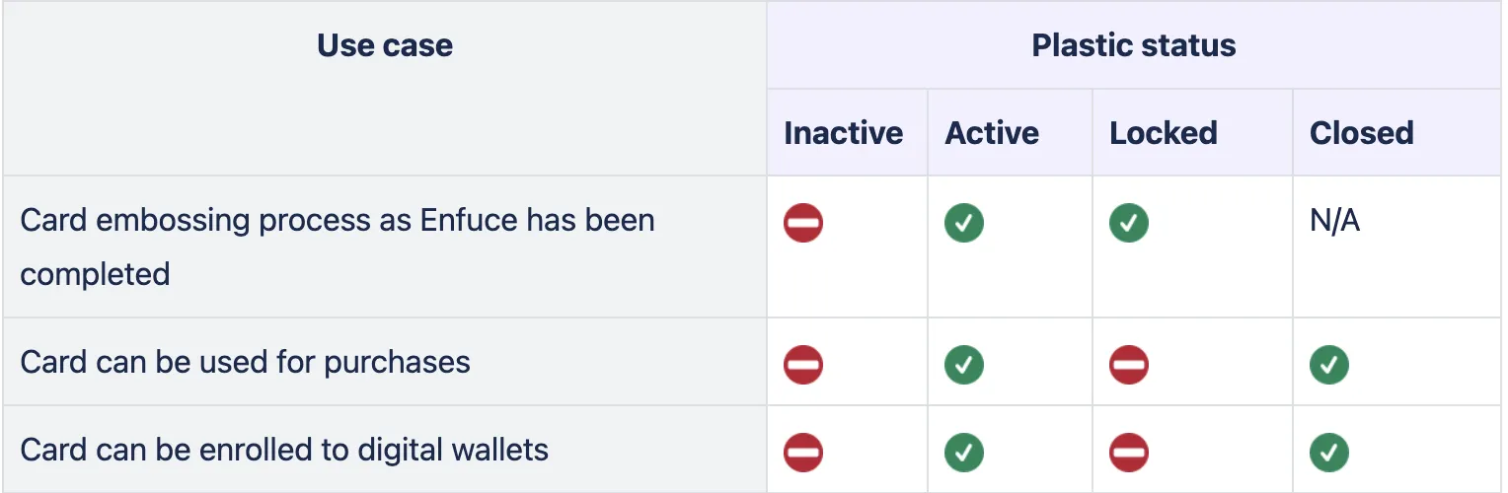This screenshot has height=493, width=1508.
Task: Click the red icon for Locked purchases
Action: click(1129, 365)
